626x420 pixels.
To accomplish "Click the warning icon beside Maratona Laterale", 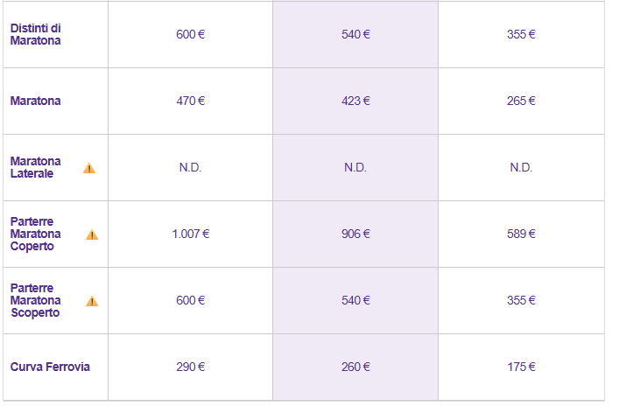I will (x=89, y=168).
